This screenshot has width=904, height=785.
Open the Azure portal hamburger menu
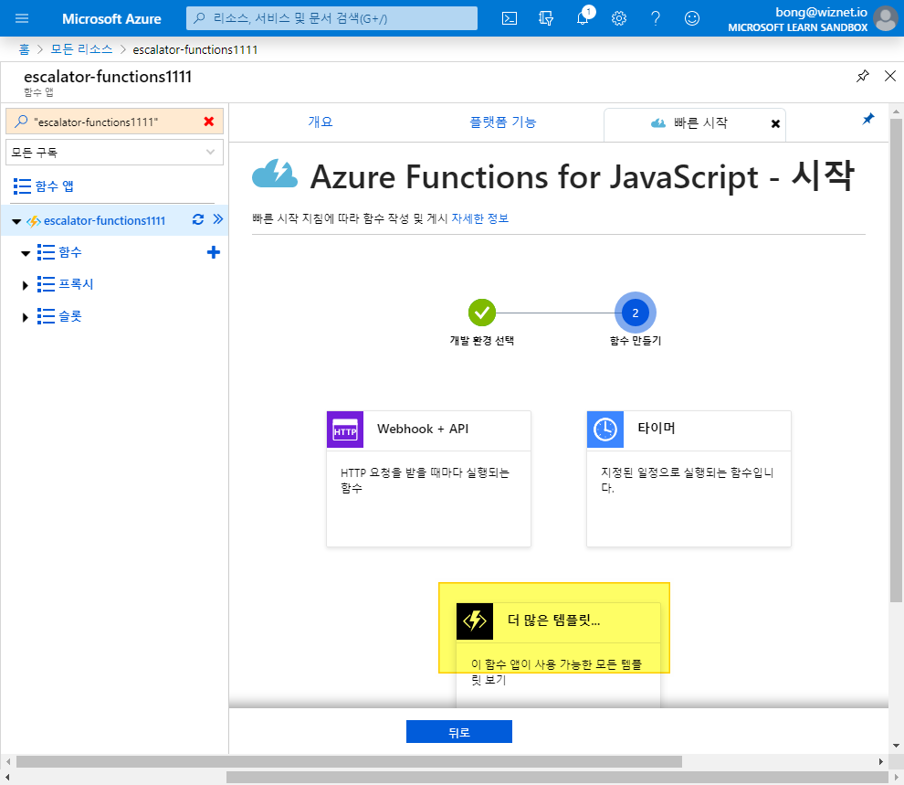(x=22, y=18)
